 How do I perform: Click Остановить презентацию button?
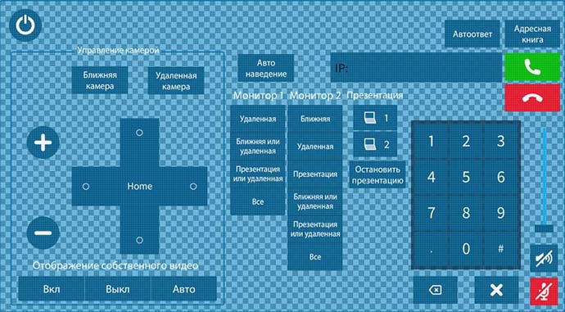click(x=377, y=174)
